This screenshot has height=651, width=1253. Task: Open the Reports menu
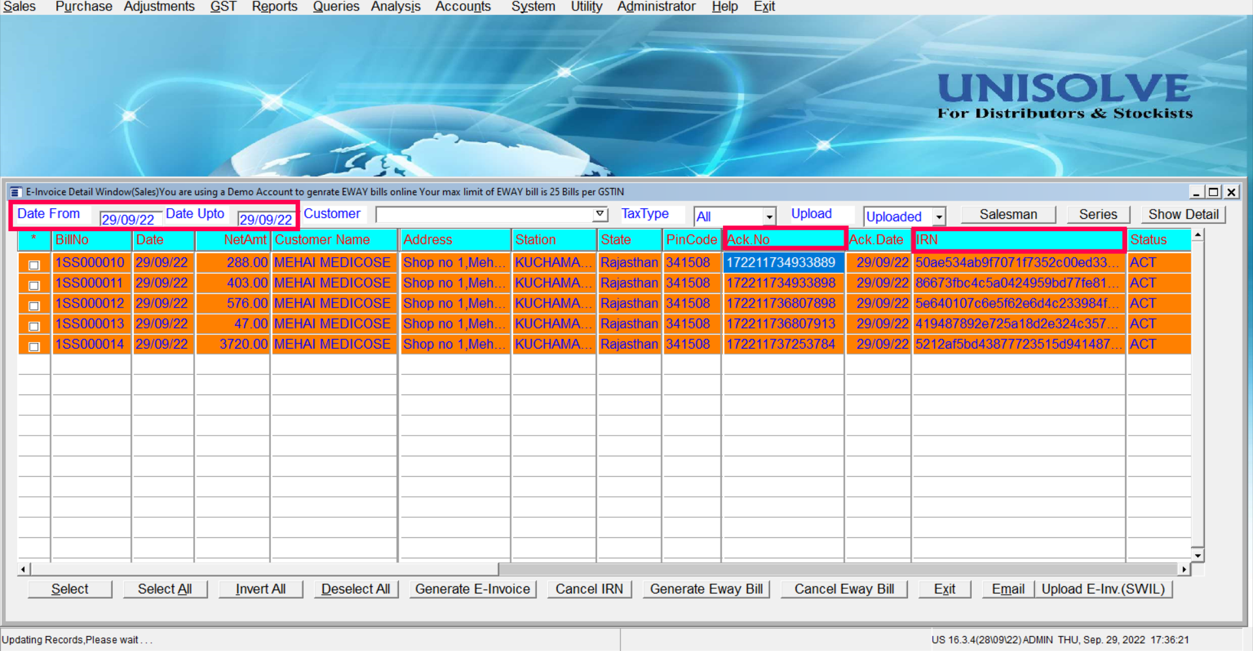(275, 7)
